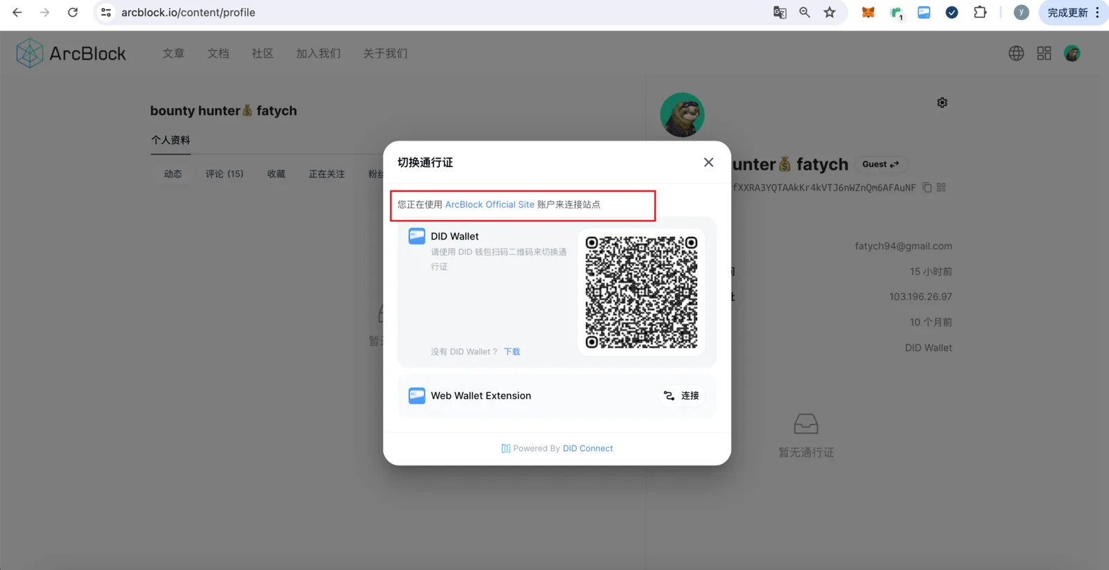
Task: Open the Extensions puzzle menu
Action: click(980, 12)
